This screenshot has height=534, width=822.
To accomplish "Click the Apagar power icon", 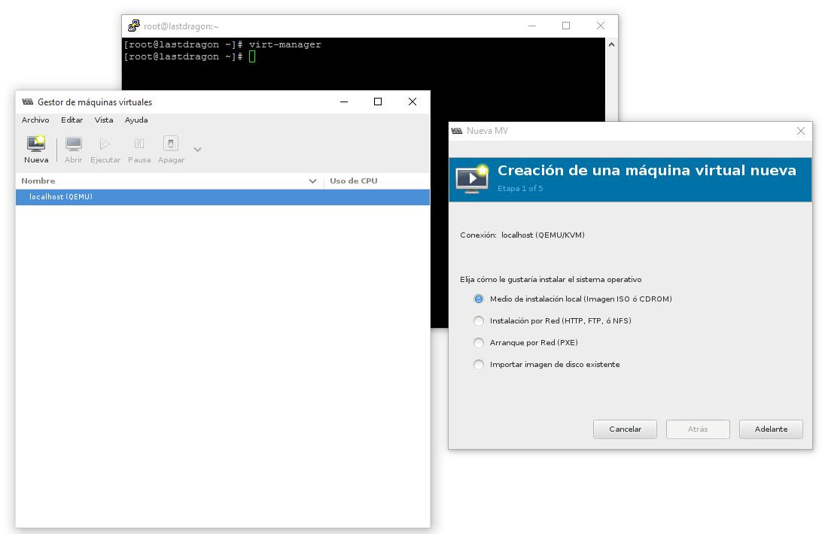I will (171, 144).
